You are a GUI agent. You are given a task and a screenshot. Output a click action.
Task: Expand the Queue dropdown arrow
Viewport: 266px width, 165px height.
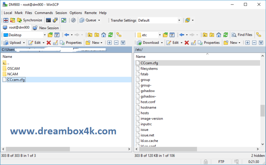pos(99,20)
